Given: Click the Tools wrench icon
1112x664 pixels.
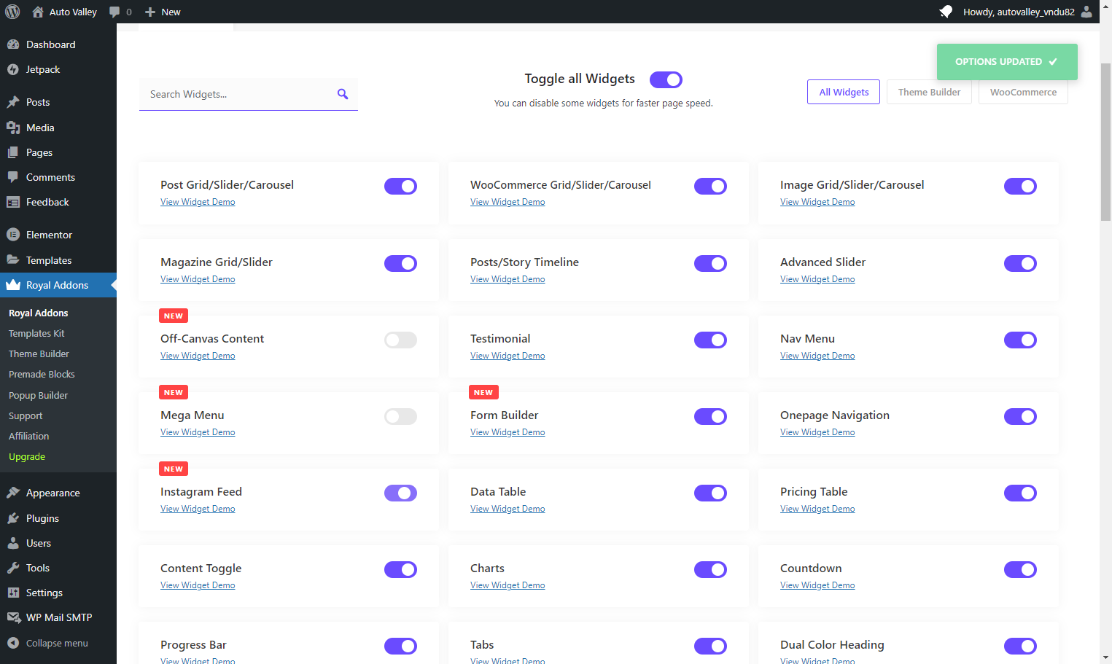Looking at the screenshot, I should [13, 568].
